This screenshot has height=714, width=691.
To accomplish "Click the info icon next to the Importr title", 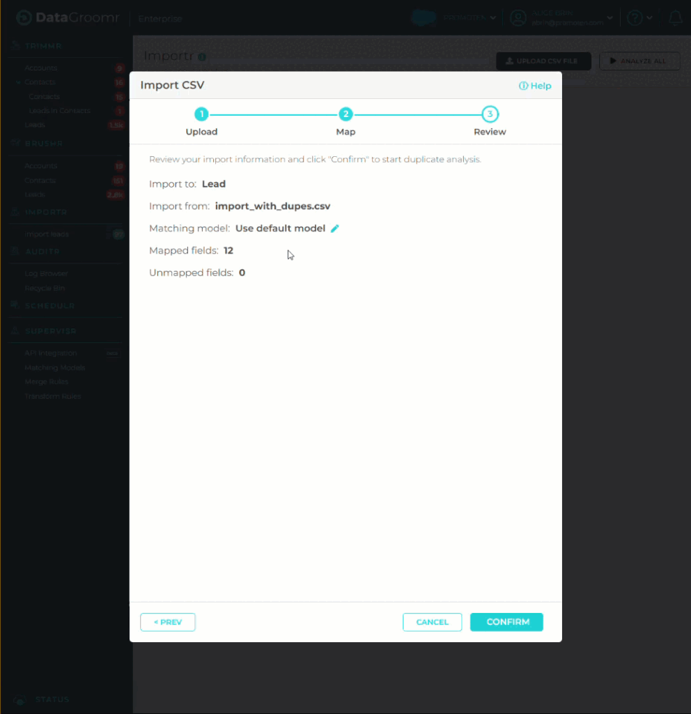I will pos(202,57).
